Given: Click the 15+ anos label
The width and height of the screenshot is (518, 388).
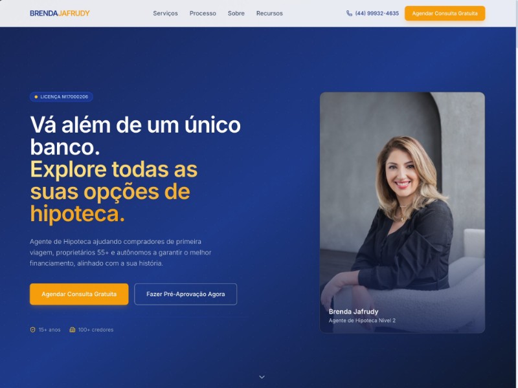Looking at the screenshot, I should pyautogui.click(x=50, y=330).
